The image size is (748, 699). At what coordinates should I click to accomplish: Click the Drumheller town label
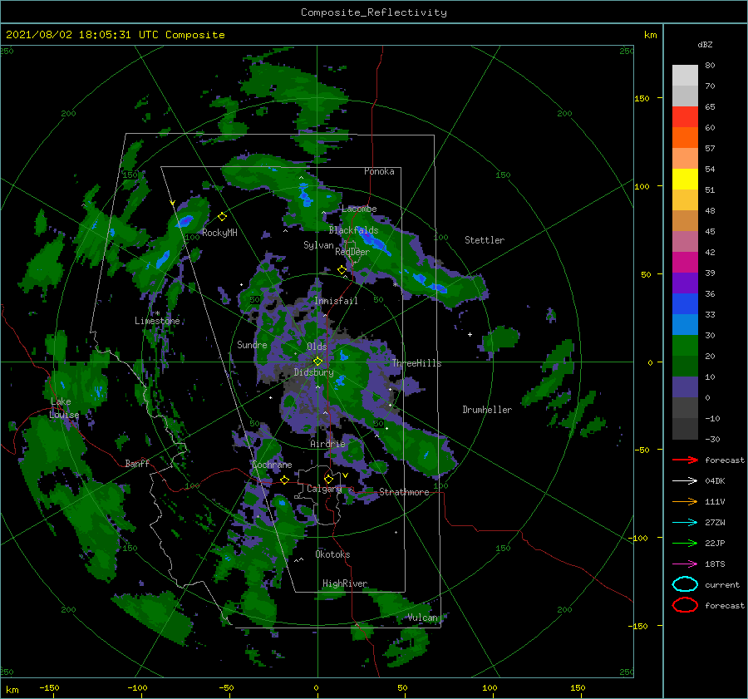(x=487, y=410)
